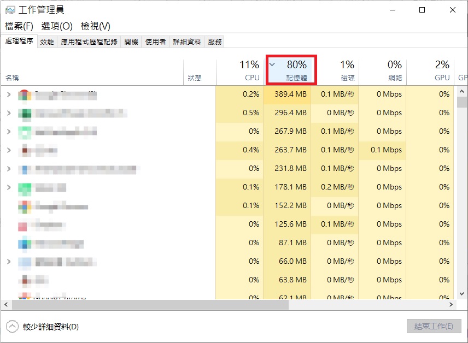Open the 檔案(F) menu

pos(19,26)
